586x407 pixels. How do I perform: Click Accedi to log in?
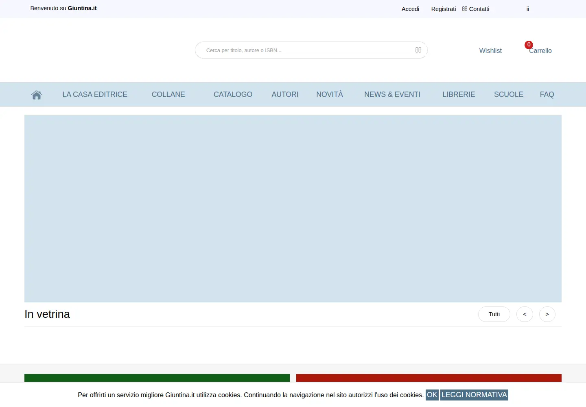coord(410,9)
